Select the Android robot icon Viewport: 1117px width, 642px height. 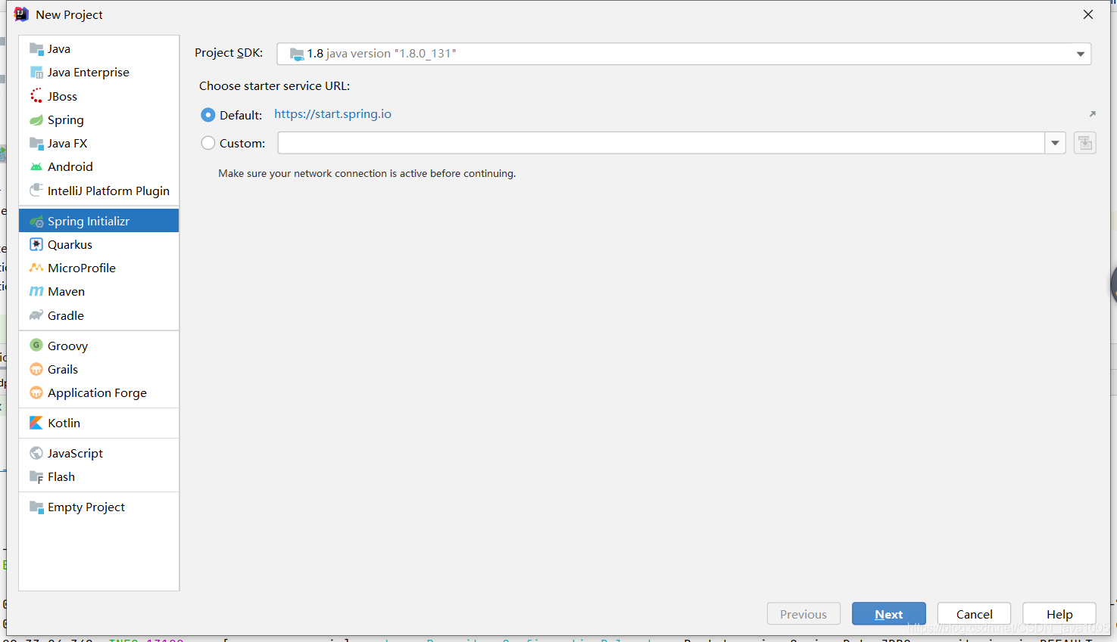coord(36,167)
